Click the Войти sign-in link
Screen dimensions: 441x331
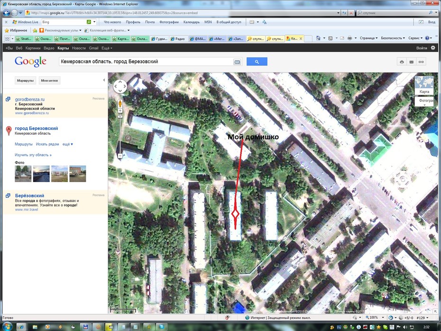[422, 48]
